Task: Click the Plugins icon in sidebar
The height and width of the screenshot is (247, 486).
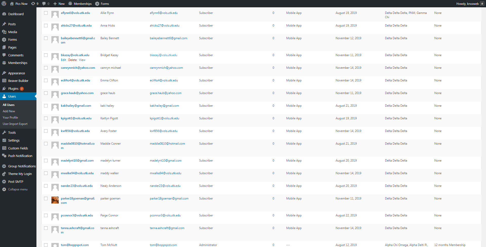Action: click(x=4, y=89)
